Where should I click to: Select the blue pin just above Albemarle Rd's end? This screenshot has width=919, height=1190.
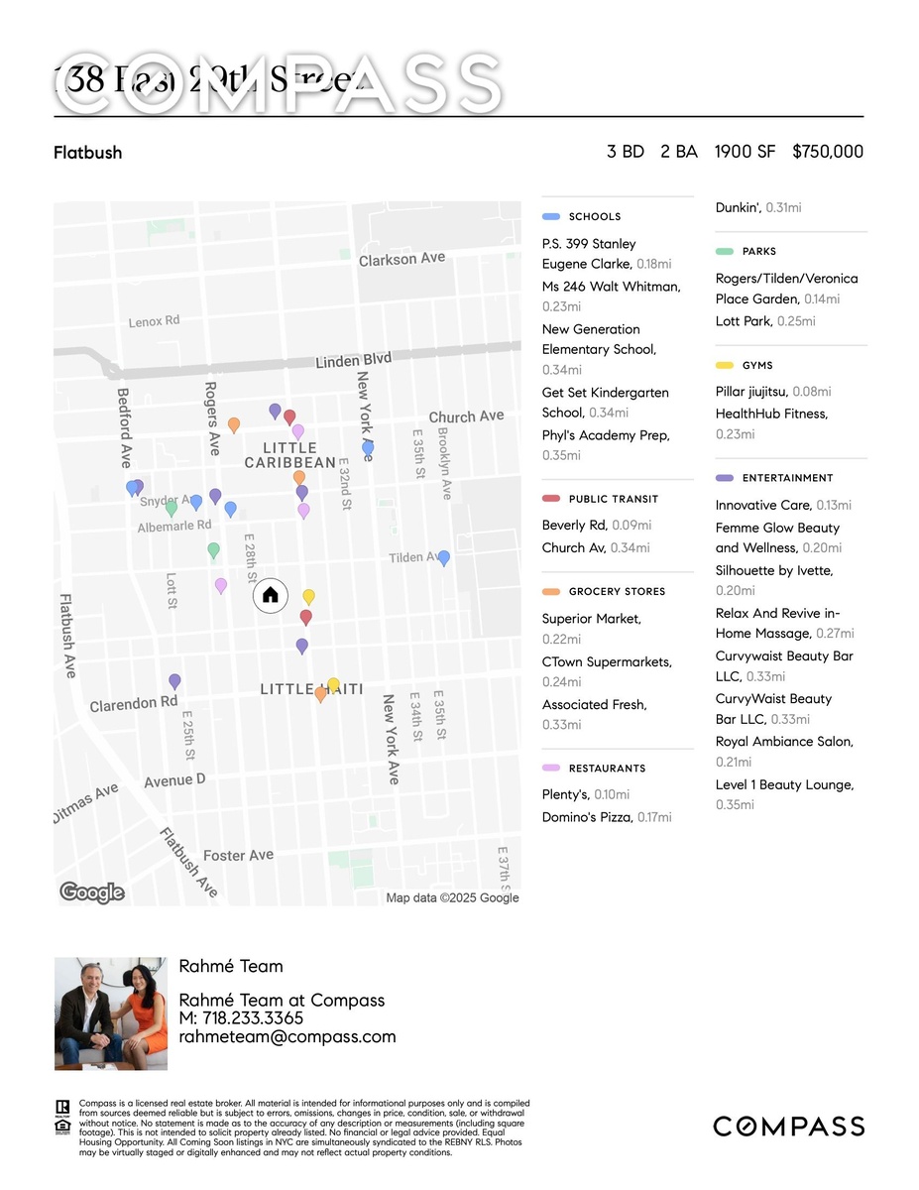pos(230,510)
